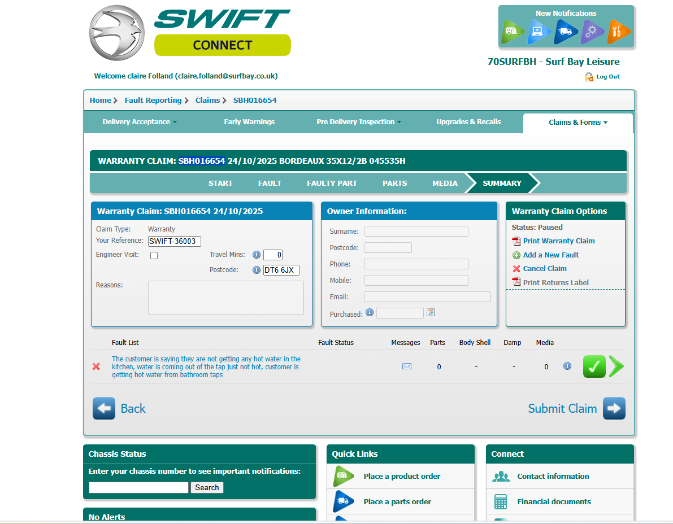
Task: Open the hot water fault description link
Action: [206, 366]
